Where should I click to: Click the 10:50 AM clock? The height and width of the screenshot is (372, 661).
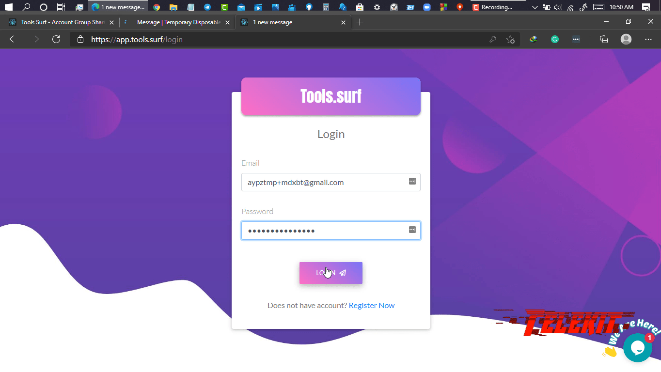tap(621, 7)
